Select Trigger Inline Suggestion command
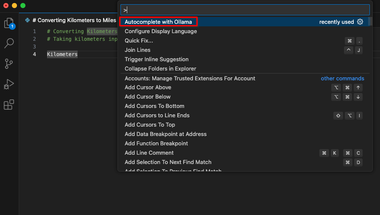The height and width of the screenshot is (215, 380). [x=245, y=59]
